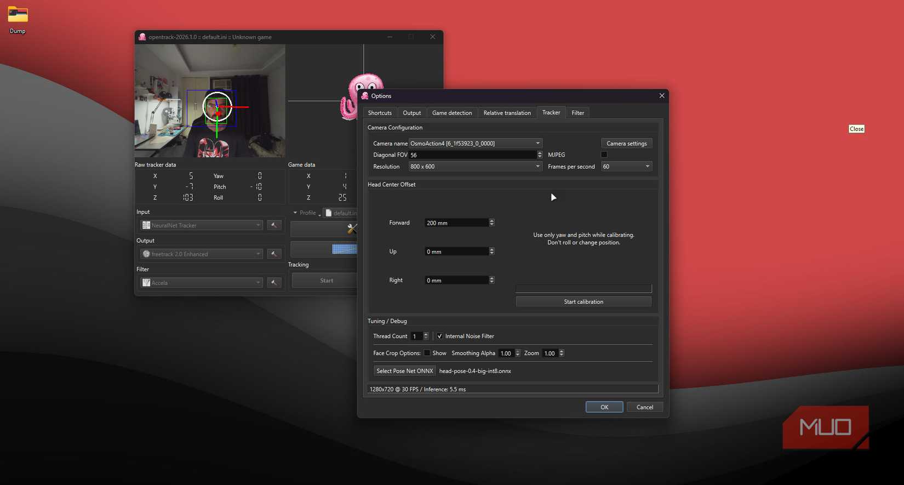Image resolution: width=904 pixels, height=485 pixels.
Task: Click the Smoothing Alpha stepper arrows
Action: point(518,353)
